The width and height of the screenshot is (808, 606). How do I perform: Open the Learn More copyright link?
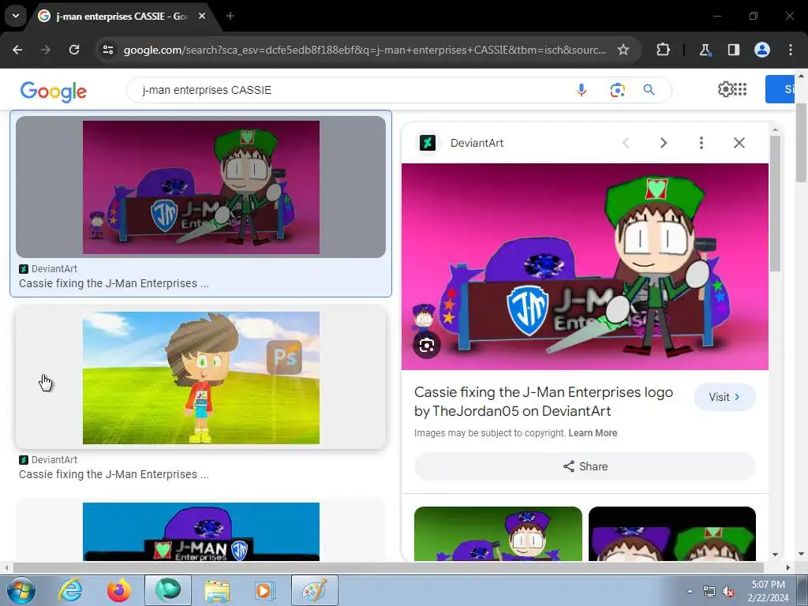pyautogui.click(x=593, y=433)
